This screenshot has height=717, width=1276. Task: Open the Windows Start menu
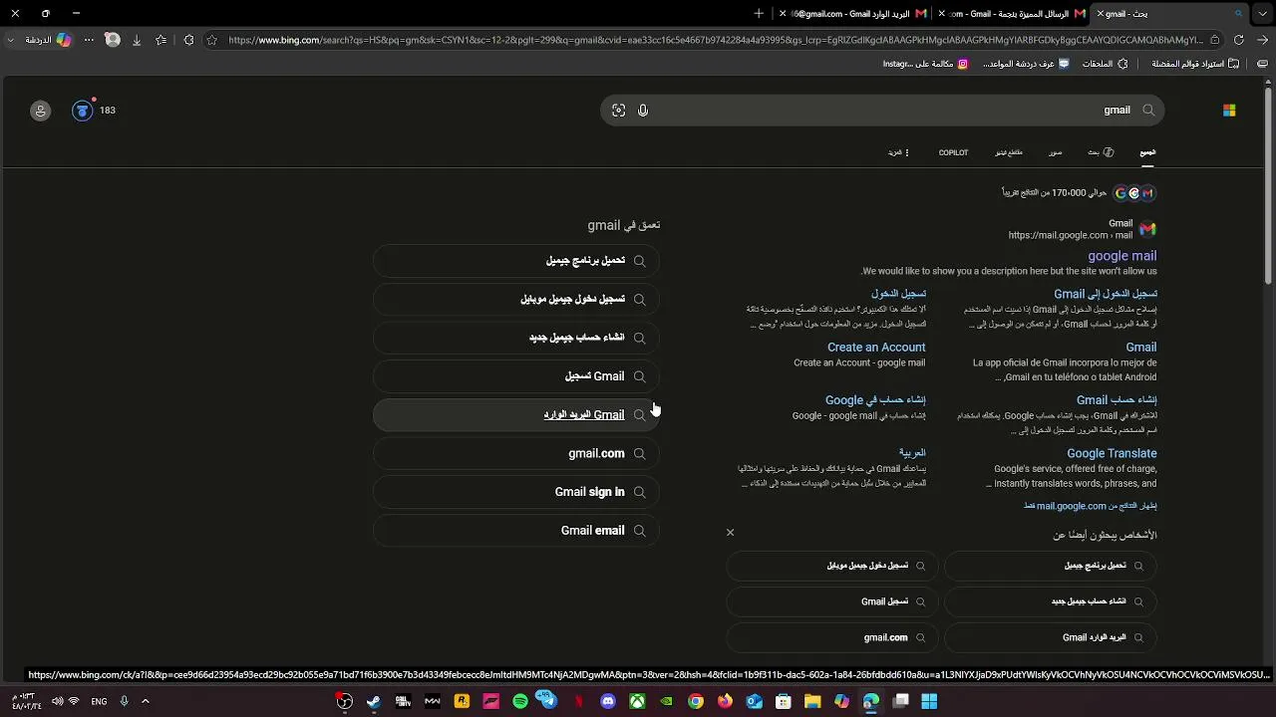pyautogui.click(x=929, y=701)
